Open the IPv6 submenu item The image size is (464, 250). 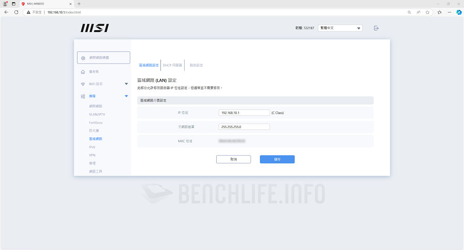[x=92, y=147]
